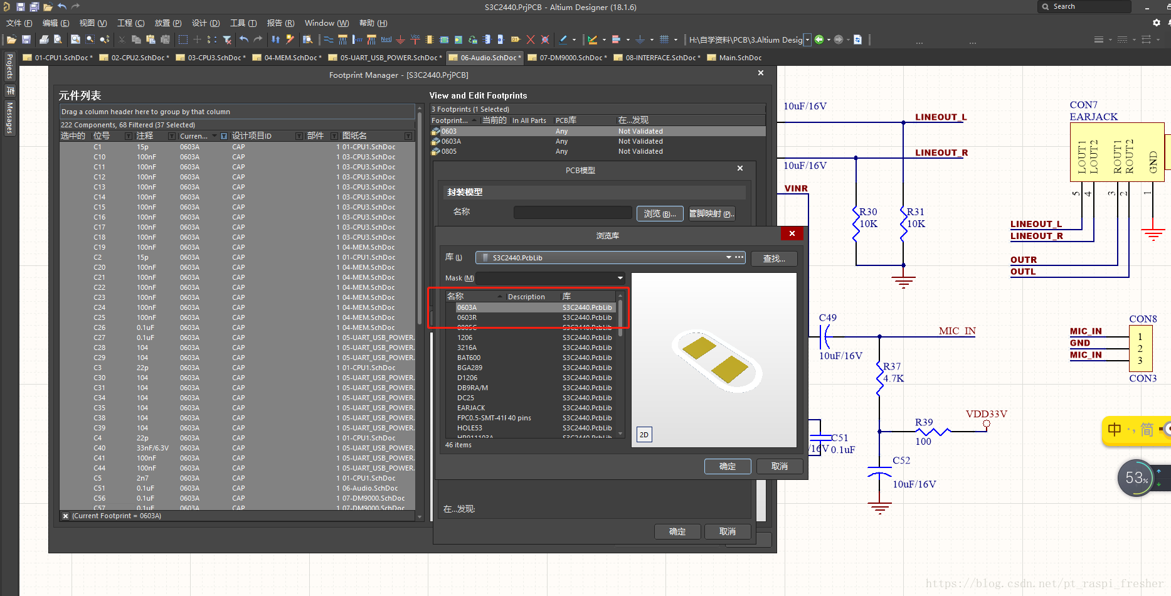Switch to 04-MEM.SchDoc tab

[x=287, y=58]
